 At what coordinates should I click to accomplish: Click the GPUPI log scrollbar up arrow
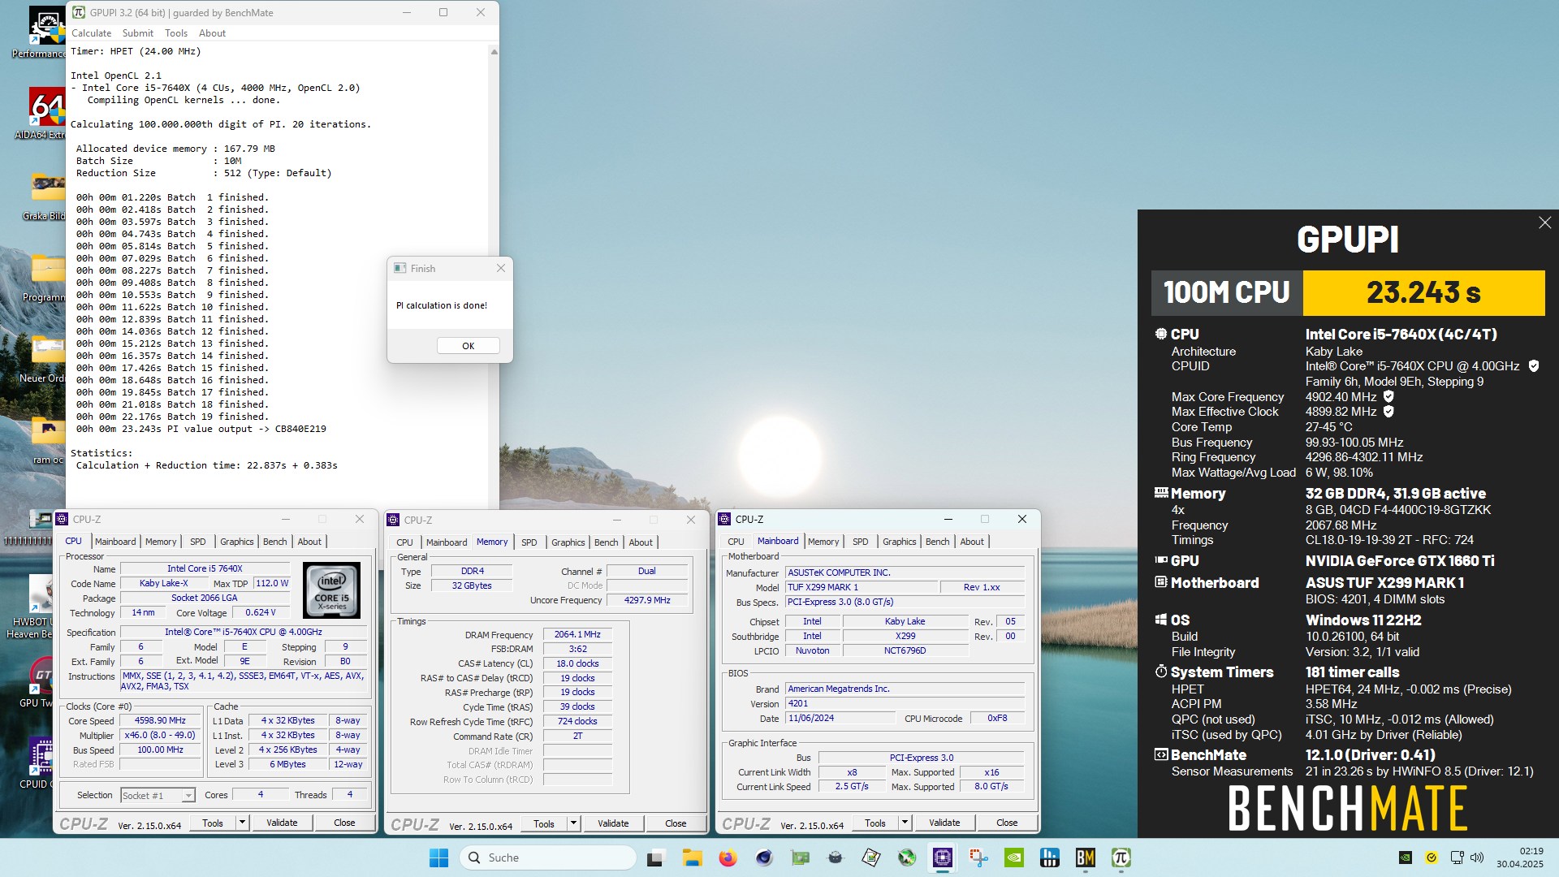click(494, 51)
